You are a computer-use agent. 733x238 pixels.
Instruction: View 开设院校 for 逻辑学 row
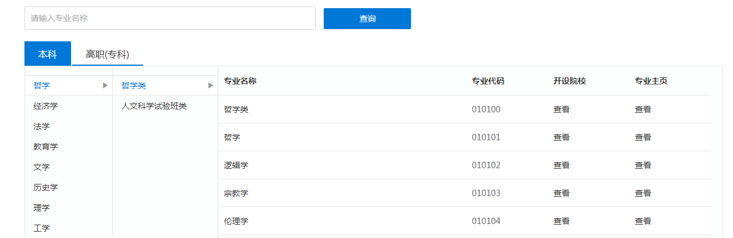(x=561, y=165)
